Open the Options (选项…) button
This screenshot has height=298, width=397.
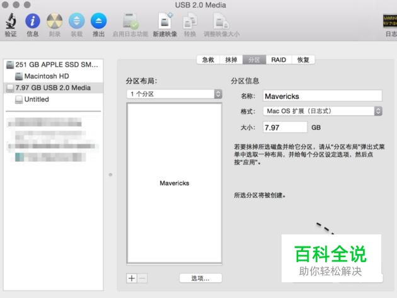200,278
